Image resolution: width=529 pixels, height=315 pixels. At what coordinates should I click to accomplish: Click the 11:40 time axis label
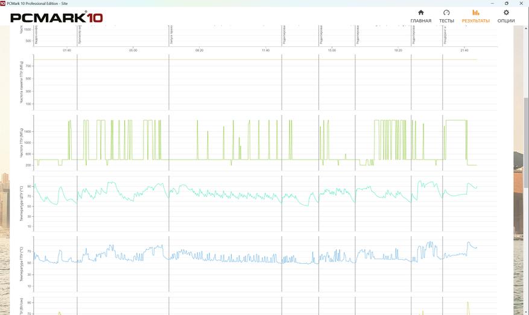[x=265, y=50]
